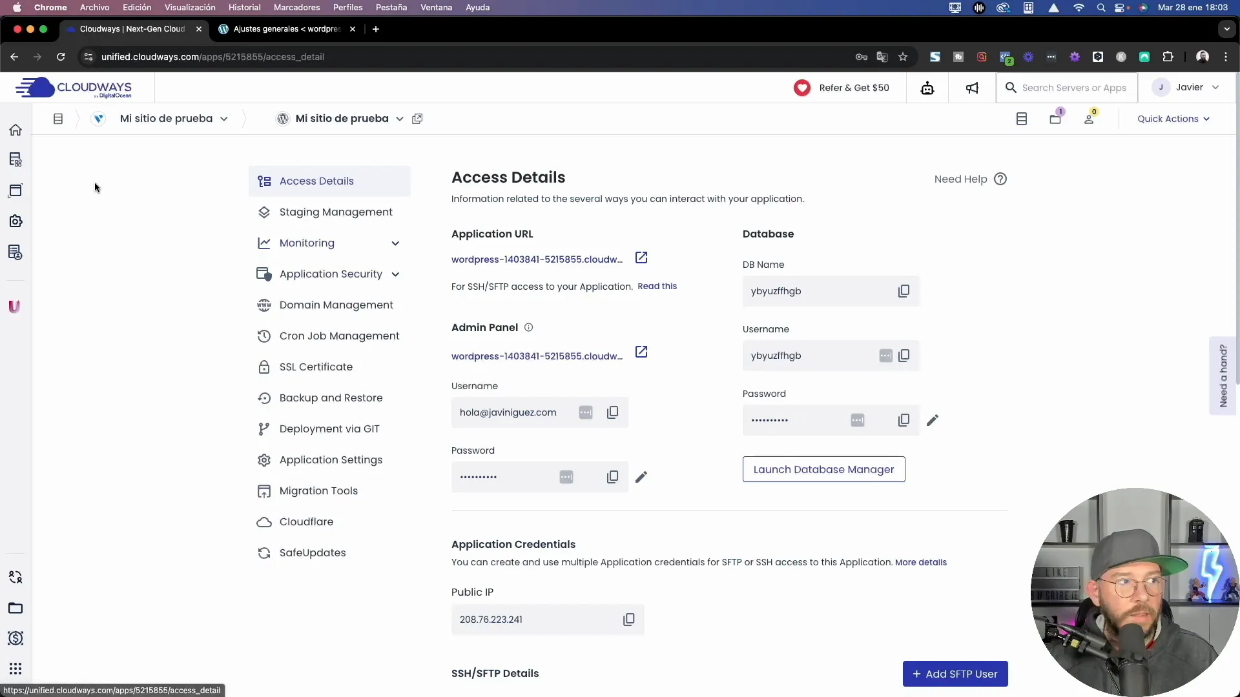Screen dimensions: 1240x697
Task: Open application in new window icon beside name
Action: pos(417,119)
